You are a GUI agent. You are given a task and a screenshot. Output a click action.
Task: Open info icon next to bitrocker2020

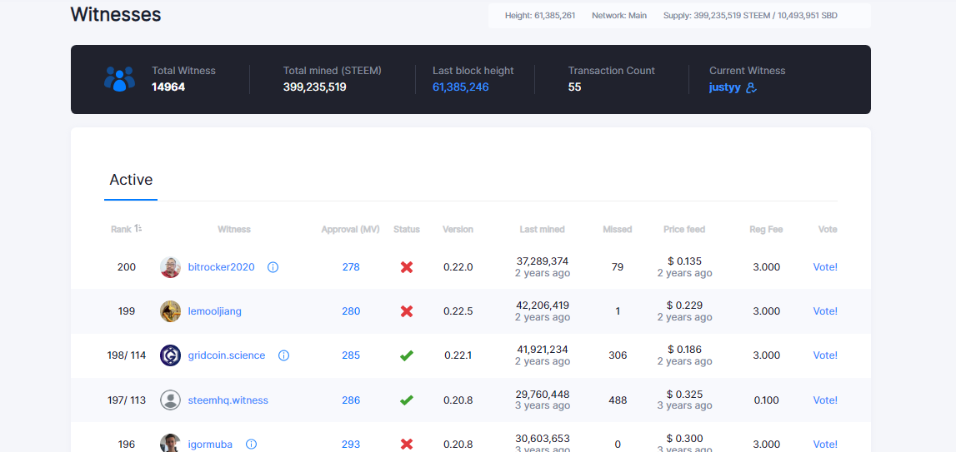pyautogui.click(x=273, y=267)
